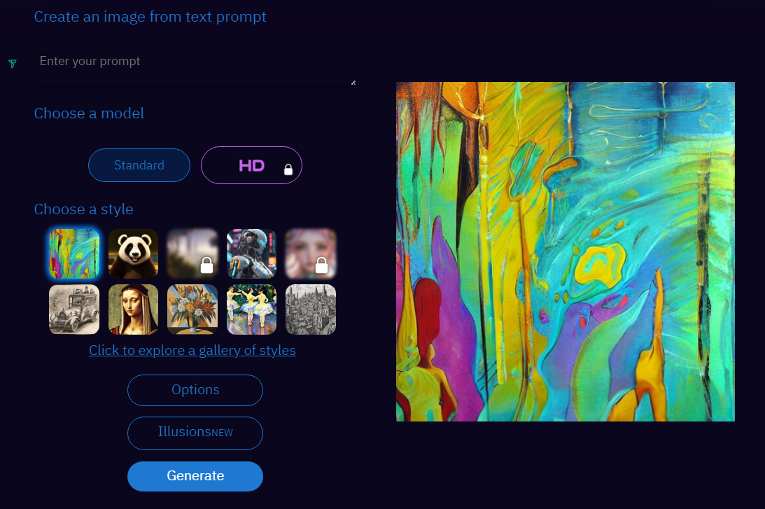This screenshot has height=509, width=765.
Task: Click the green icon beside prompt box
Action: coord(13,64)
